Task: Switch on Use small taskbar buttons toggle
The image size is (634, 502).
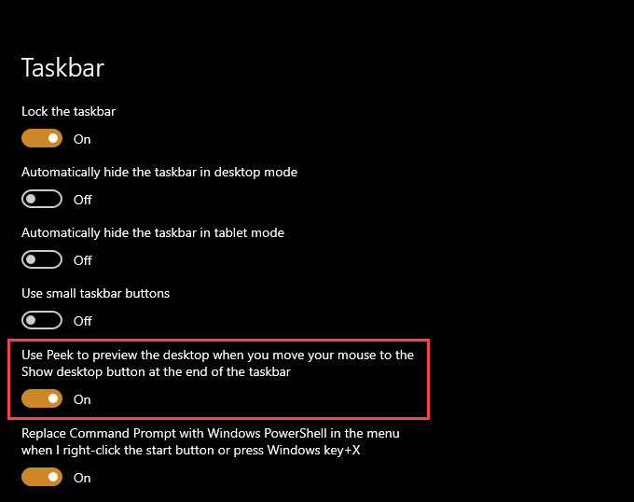Action: coord(42,321)
